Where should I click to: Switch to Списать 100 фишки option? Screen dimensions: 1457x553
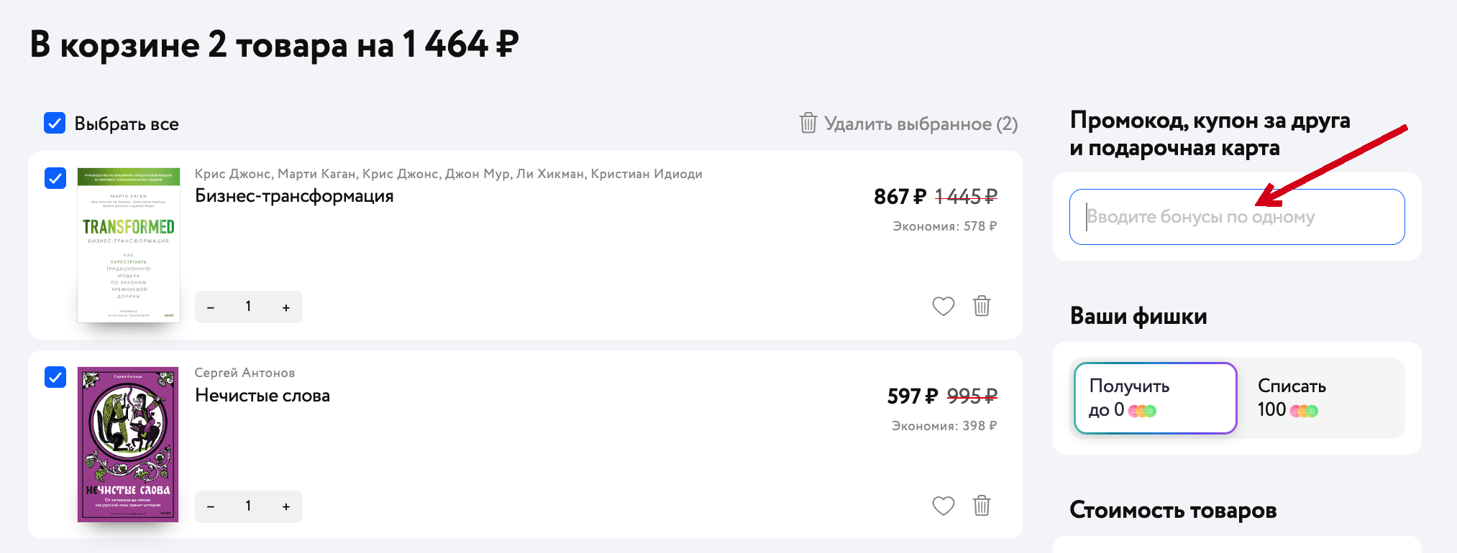1322,398
